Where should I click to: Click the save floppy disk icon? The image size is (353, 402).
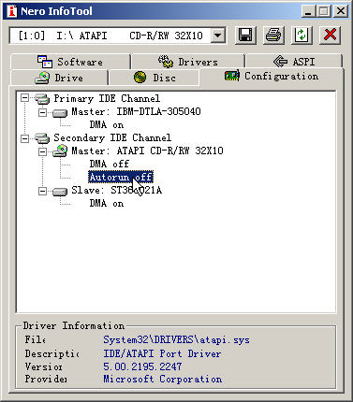(x=245, y=35)
